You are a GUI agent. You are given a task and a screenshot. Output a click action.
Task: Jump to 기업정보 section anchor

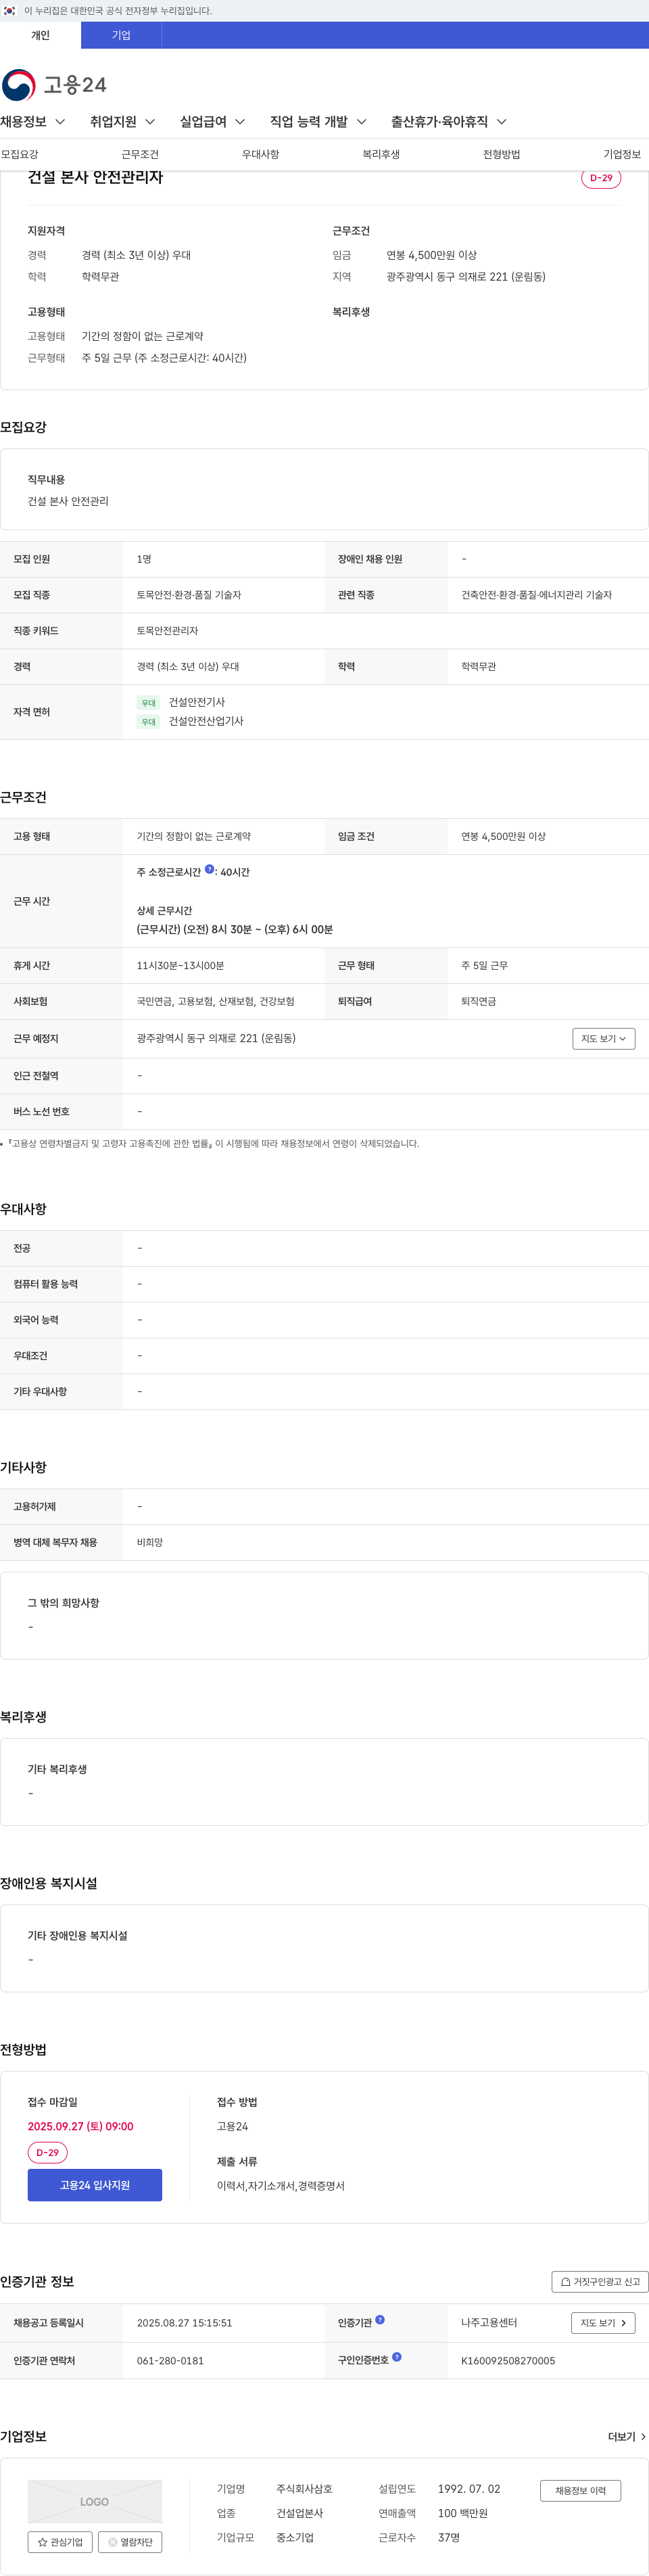[622, 154]
